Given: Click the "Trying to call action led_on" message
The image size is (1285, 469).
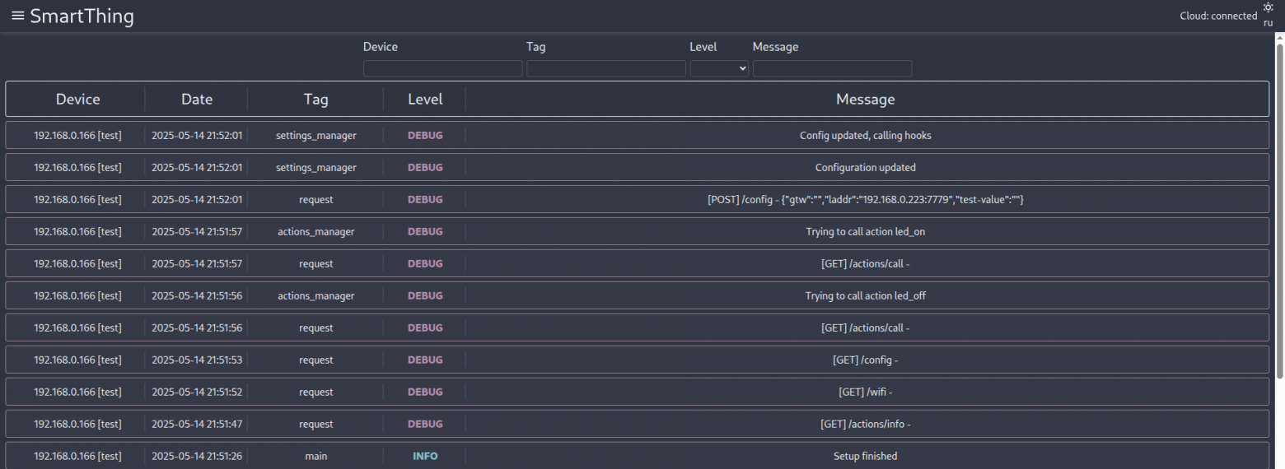Looking at the screenshot, I should 865,232.
